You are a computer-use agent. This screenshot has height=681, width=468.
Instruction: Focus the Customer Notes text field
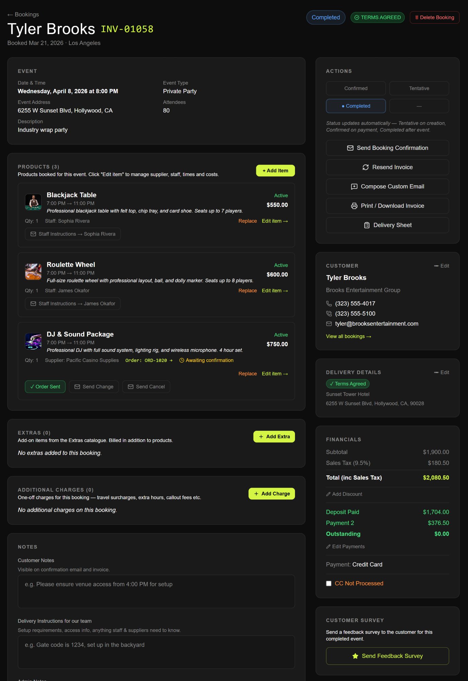pyautogui.click(x=156, y=591)
